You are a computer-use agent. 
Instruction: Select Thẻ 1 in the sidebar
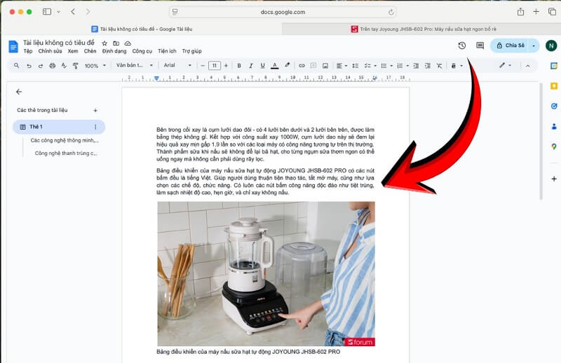pos(59,127)
